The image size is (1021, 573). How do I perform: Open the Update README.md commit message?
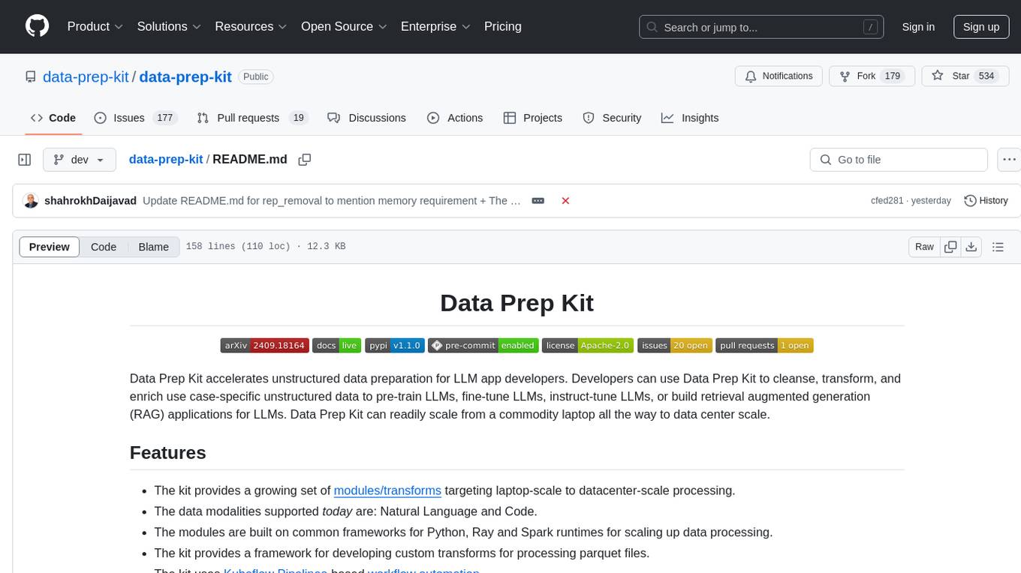tap(332, 200)
